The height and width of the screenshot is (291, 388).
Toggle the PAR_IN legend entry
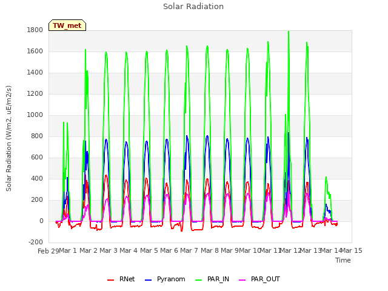point(212,279)
